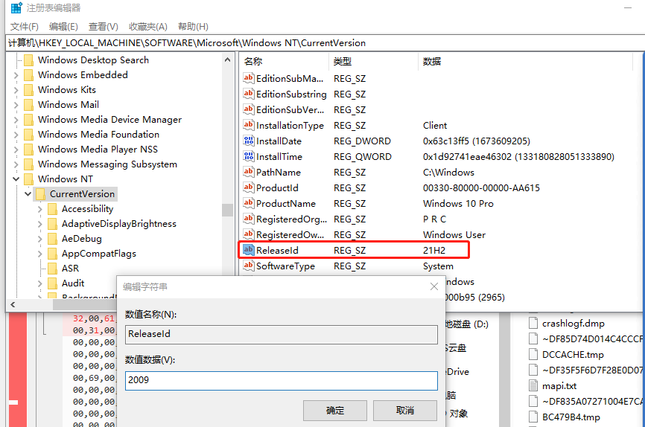Click tree pane scroll up arrow
The image size is (645, 427).
click(x=227, y=60)
